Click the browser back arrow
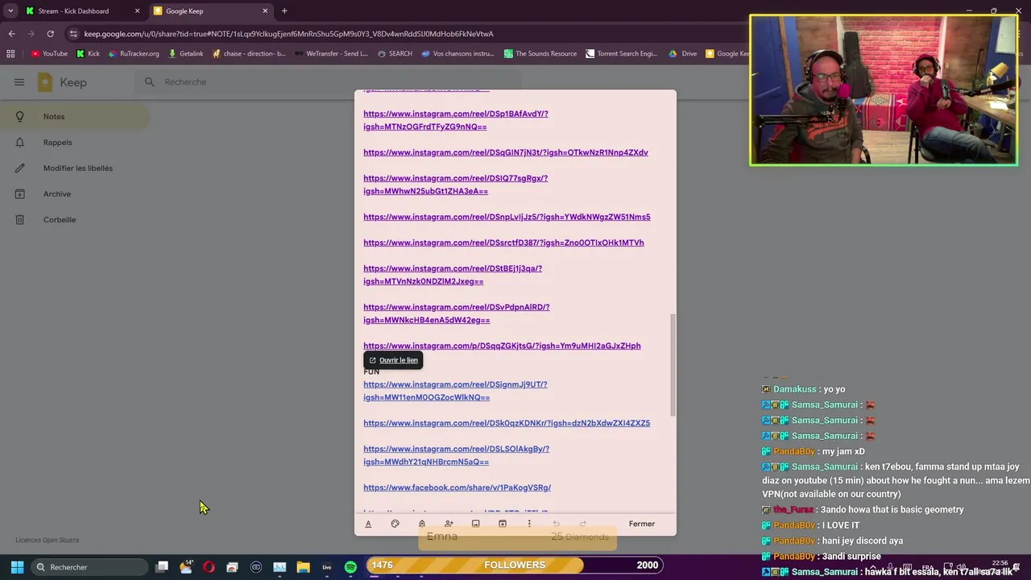The image size is (1031, 580). click(11, 34)
